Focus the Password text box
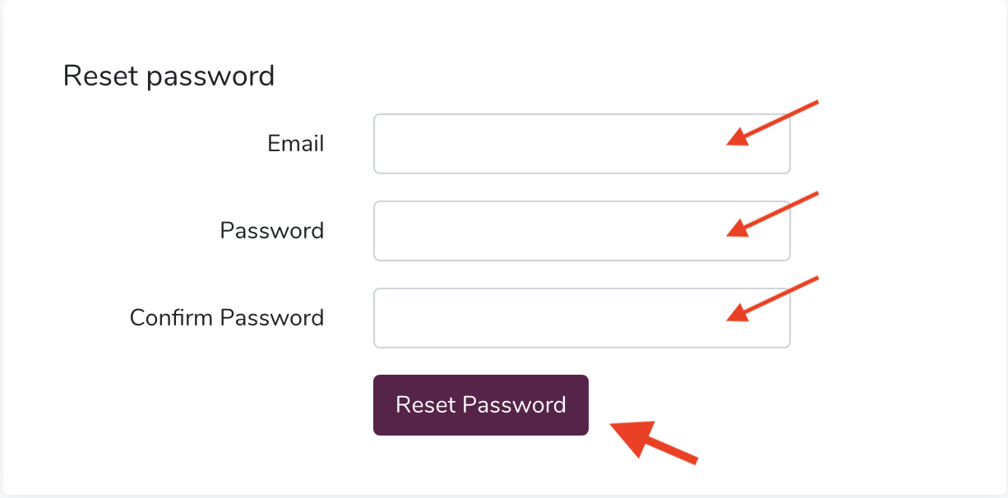 point(581,231)
